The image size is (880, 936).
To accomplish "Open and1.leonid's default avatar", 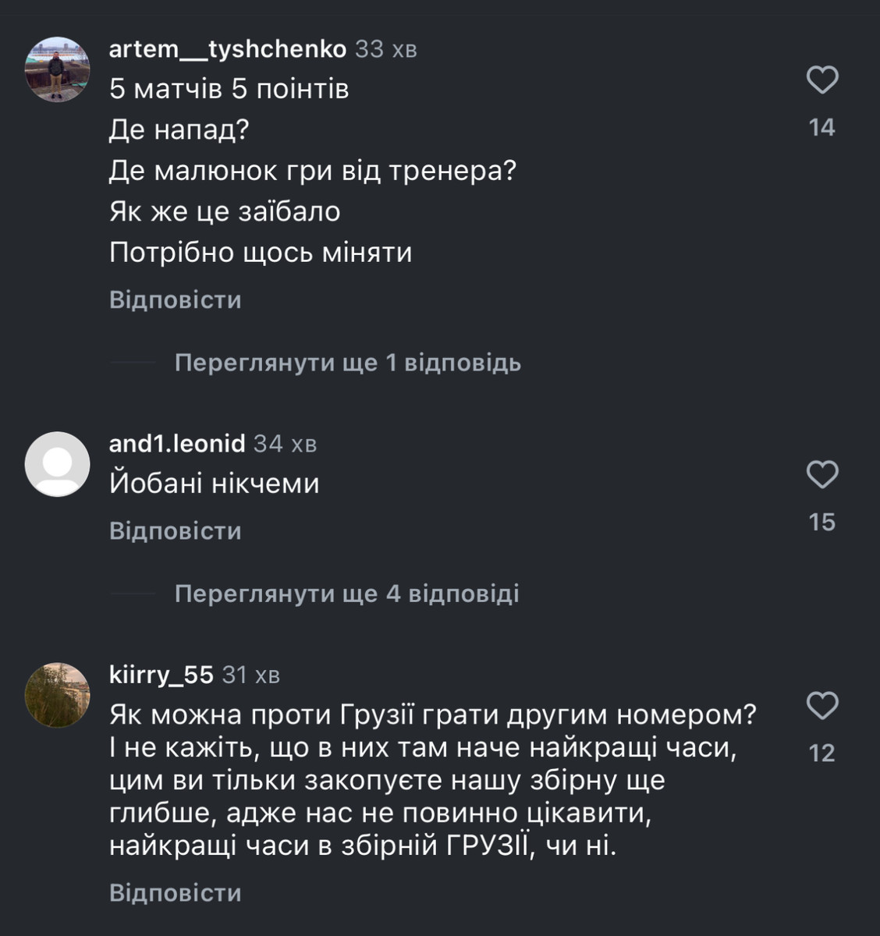I will (x=58, y=464).
